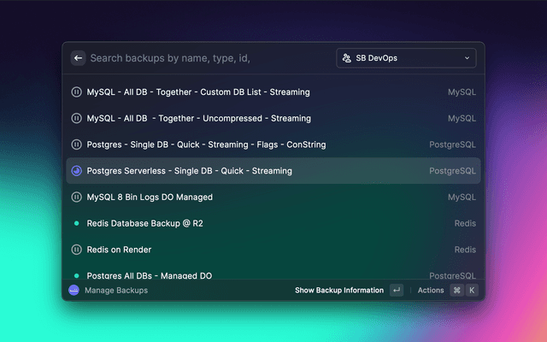Click the paused icon for MySQL 8 Bin Logs
This screenshot has height=342, width=547.
click(x=76, y=198)
